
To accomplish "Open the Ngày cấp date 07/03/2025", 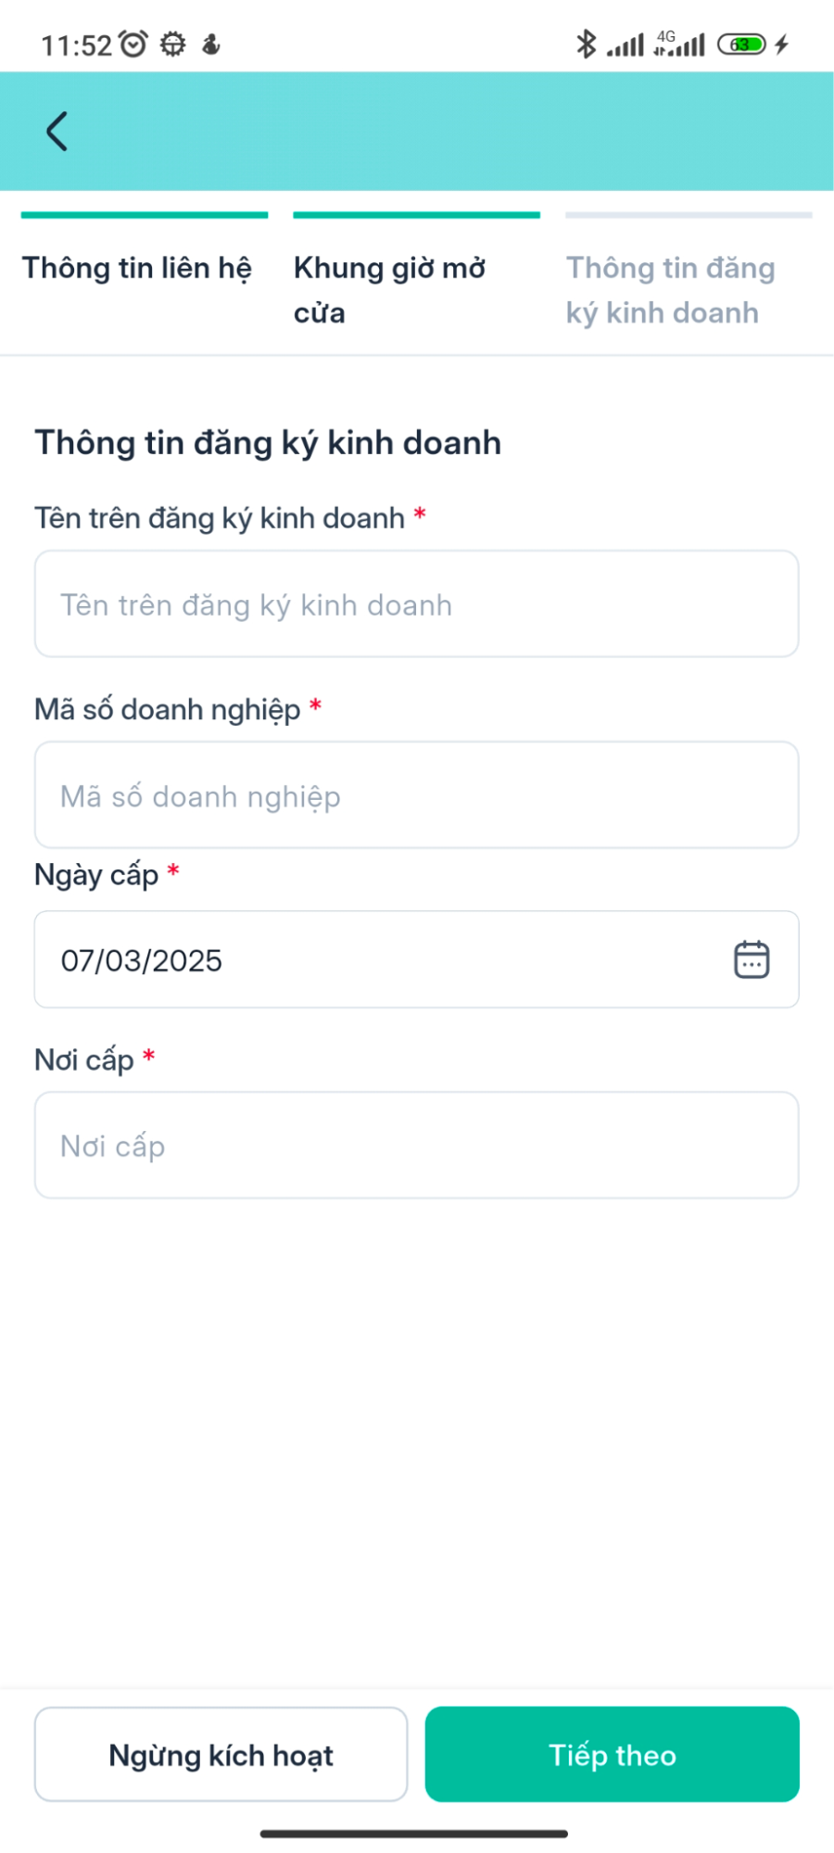I will click(371, 959).
